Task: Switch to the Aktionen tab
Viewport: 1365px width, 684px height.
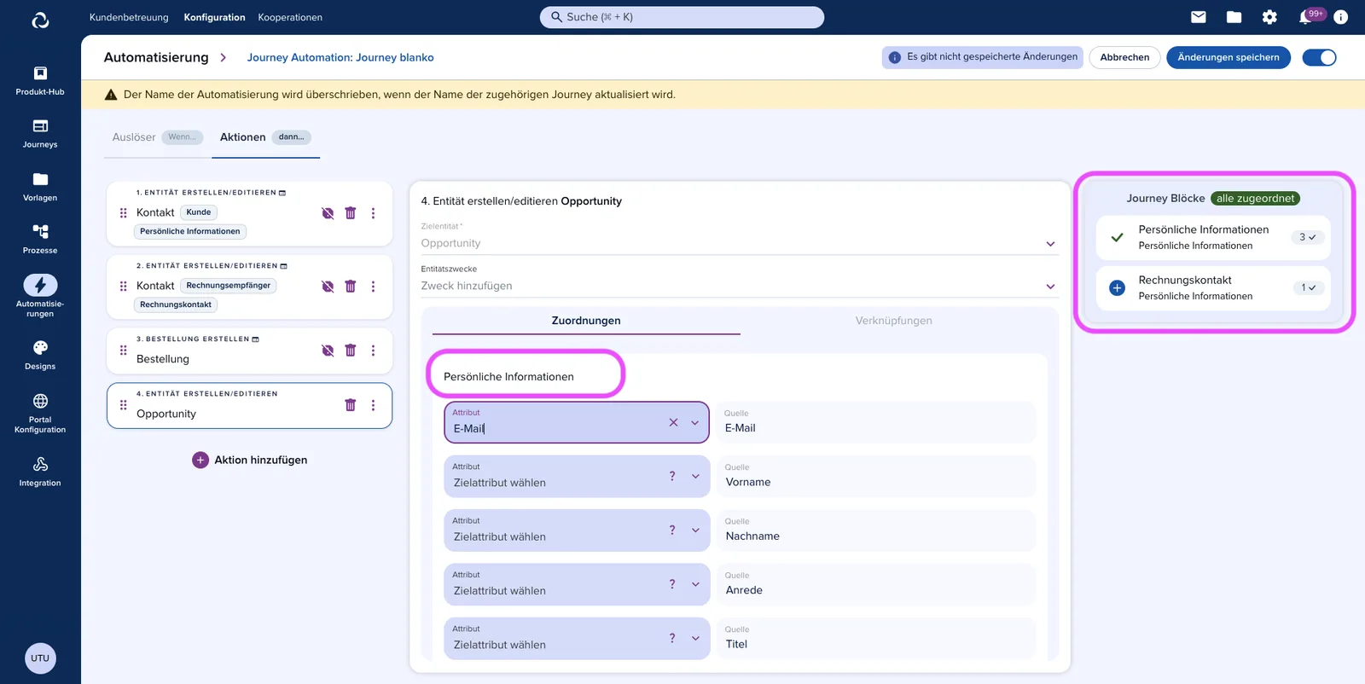Action: [x=265, y=137]
